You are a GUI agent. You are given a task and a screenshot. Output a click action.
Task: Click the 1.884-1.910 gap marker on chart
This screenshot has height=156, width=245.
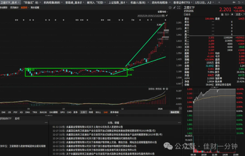[x=165, y=37]
